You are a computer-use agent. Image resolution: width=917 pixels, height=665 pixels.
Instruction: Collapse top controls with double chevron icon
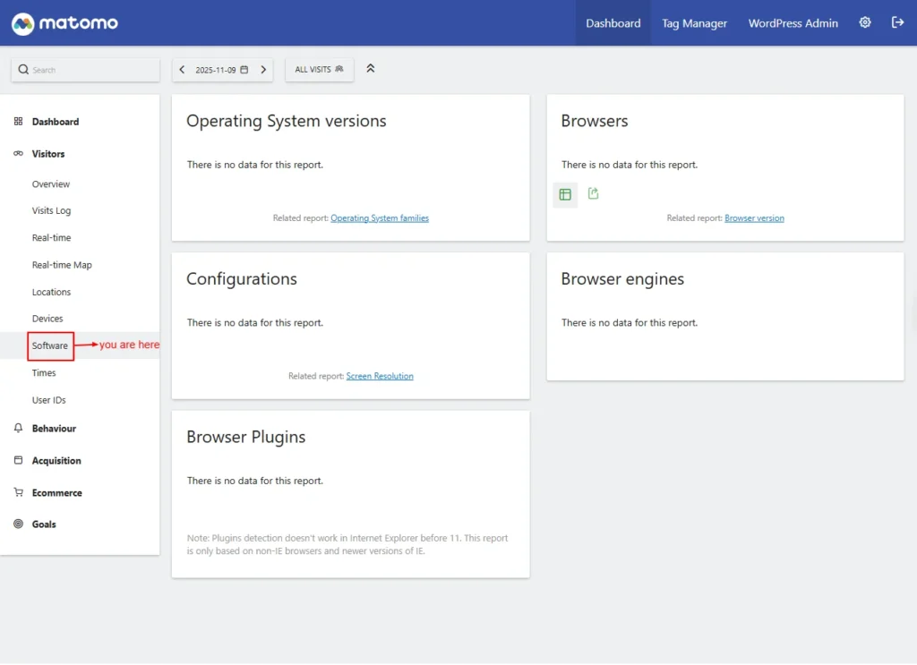pyautogui.click(x=371, y=69)
